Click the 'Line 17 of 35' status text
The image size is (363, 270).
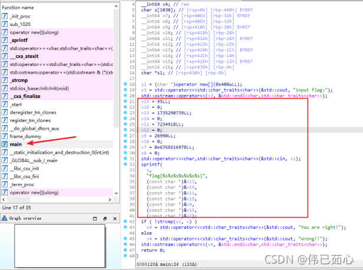(x=16, y=208)
